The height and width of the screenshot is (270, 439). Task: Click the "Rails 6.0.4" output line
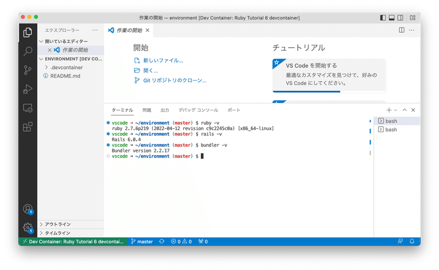point(126,139)
